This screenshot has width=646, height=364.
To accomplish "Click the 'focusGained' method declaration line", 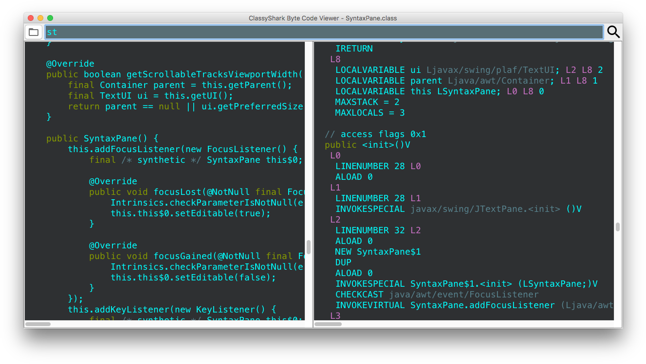I will (x=197, y=256).
